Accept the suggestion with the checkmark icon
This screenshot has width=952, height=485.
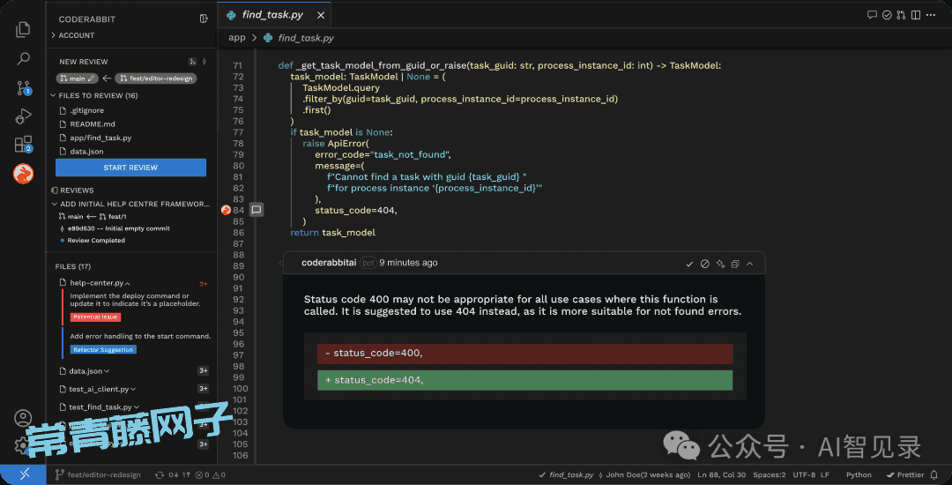689,264
